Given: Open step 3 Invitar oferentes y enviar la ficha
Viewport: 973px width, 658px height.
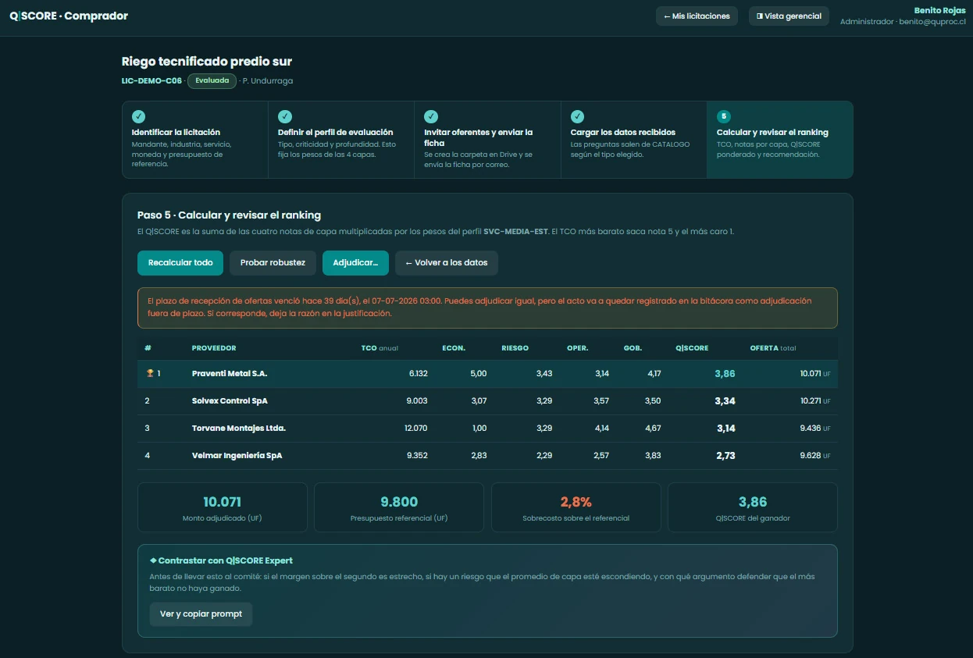Looking at the screenshot, I should [487, 140].
